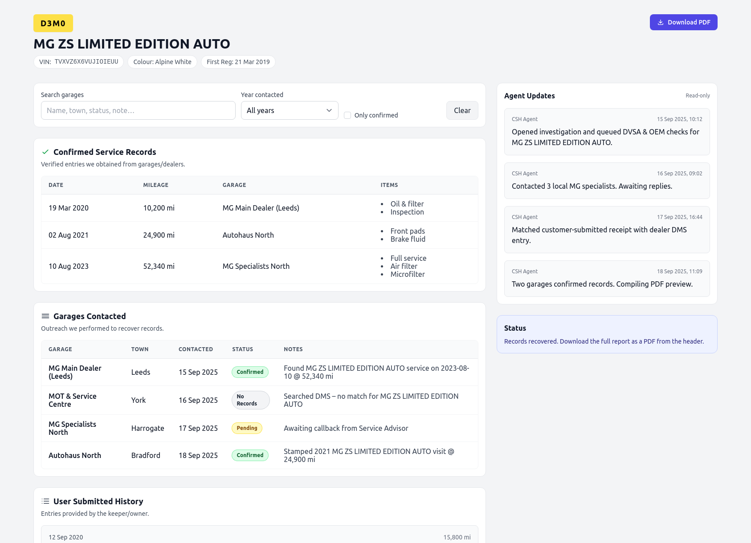Select the VIN chip under the vehicle title

click(79, 62)
